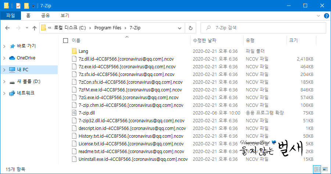Open the recent locations dropdown arrow
The width and height of the screenshot is (331, 174).
click(27, 28)
